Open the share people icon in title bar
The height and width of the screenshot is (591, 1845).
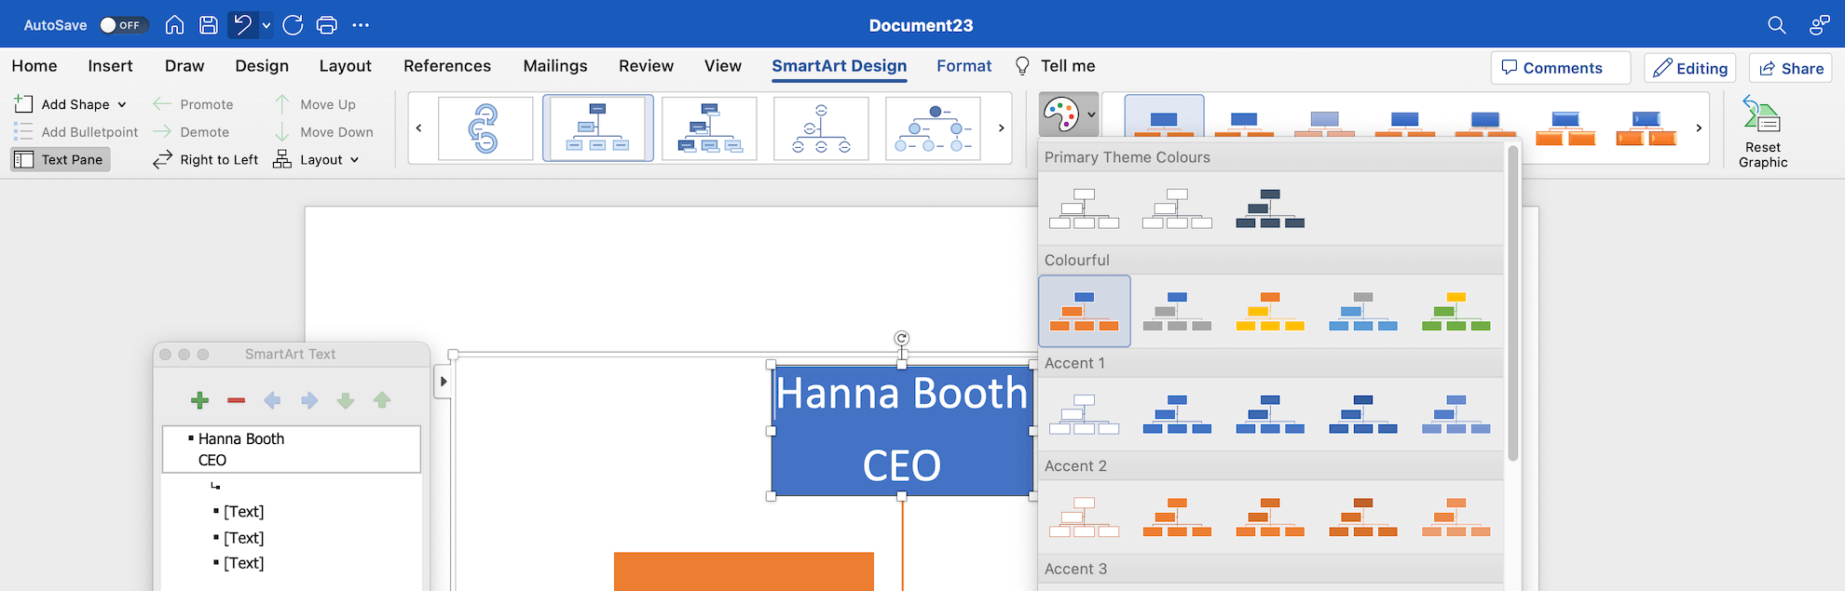tap(1819, 25)
